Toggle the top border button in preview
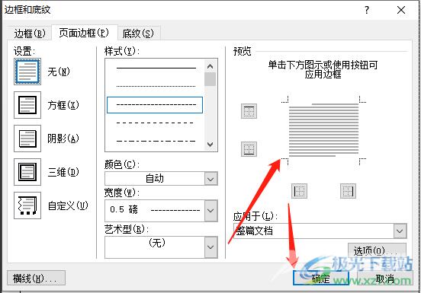 click(x=249, y=111)
